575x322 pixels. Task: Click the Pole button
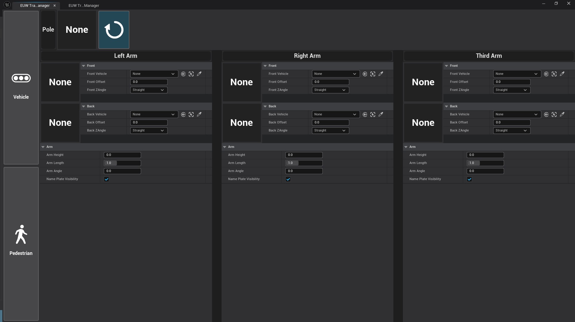tap(48, 30)
